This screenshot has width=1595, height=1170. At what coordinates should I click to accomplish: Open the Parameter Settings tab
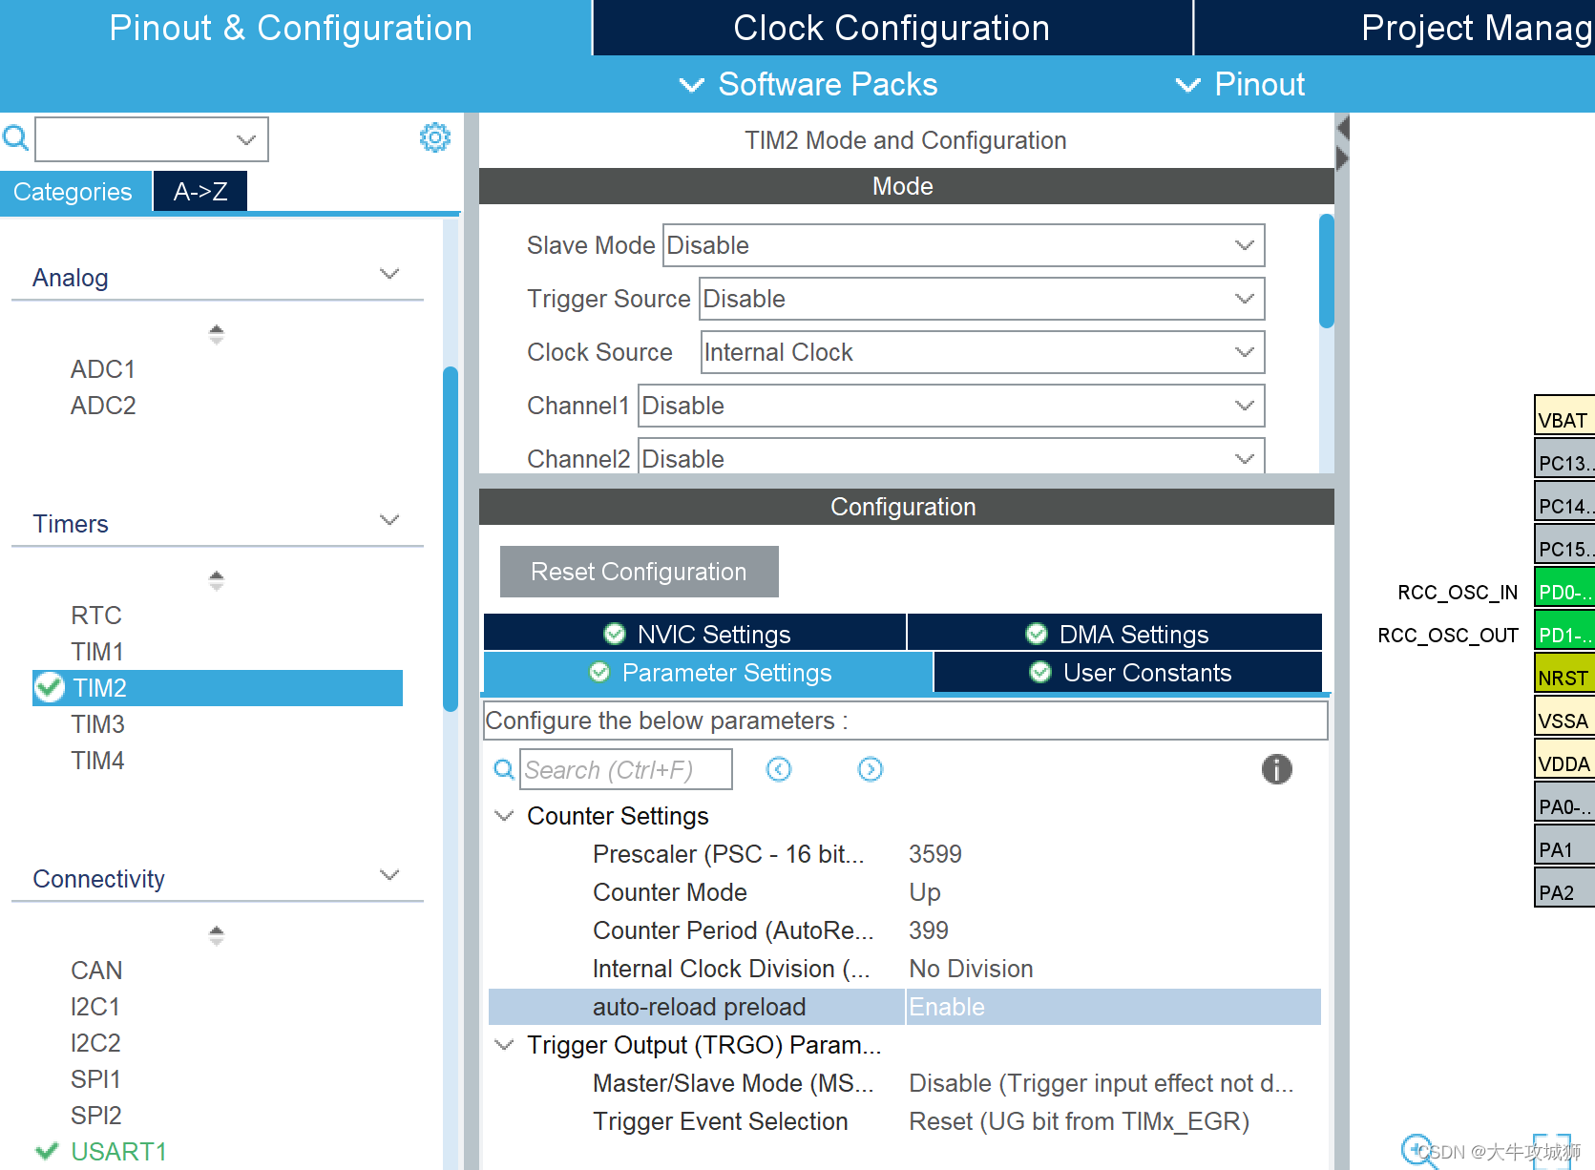pyautogui.click(x=708, y=673)
